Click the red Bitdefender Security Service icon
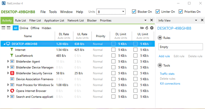 pyautogui.click(x=12, y=73)
